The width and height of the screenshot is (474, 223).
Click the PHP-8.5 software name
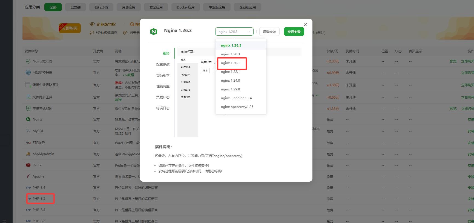click(39, 199)
